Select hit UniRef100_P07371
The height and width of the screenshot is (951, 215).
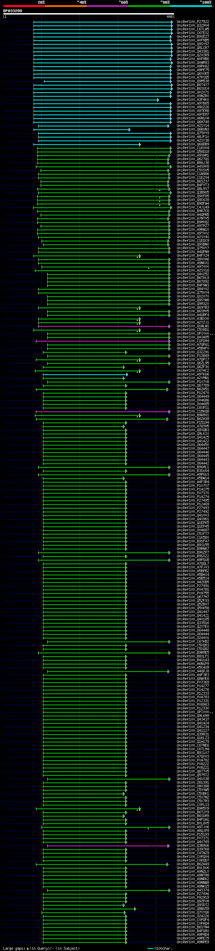pos(193,838)
